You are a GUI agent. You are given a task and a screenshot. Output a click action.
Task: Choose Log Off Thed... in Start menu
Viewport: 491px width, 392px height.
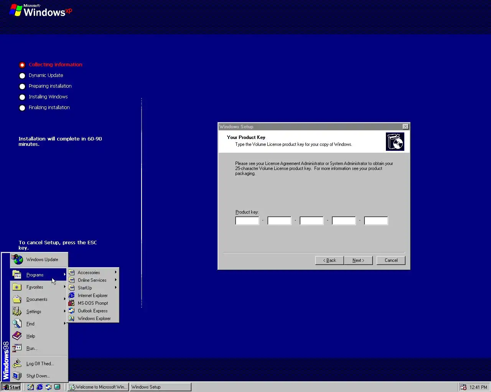[x=39, y=364]
